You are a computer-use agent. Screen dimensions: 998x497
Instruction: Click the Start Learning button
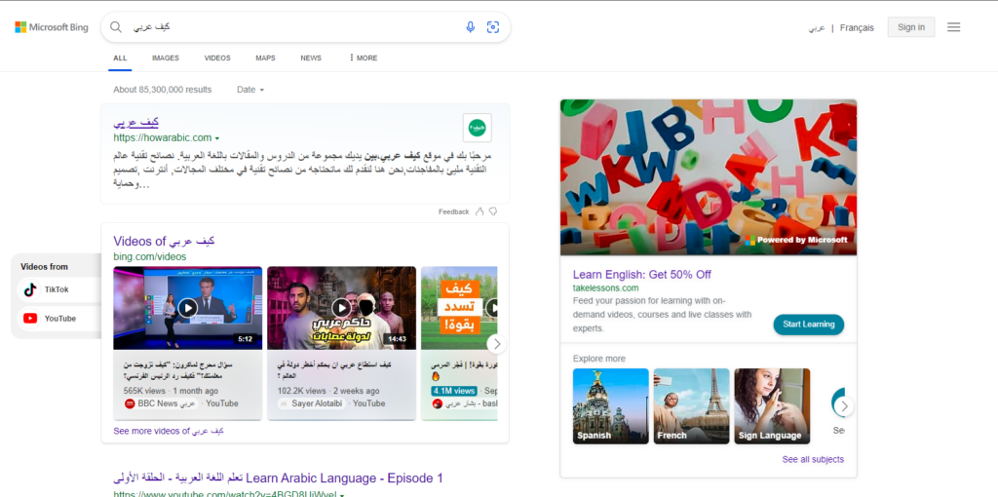tap(809, 324)
